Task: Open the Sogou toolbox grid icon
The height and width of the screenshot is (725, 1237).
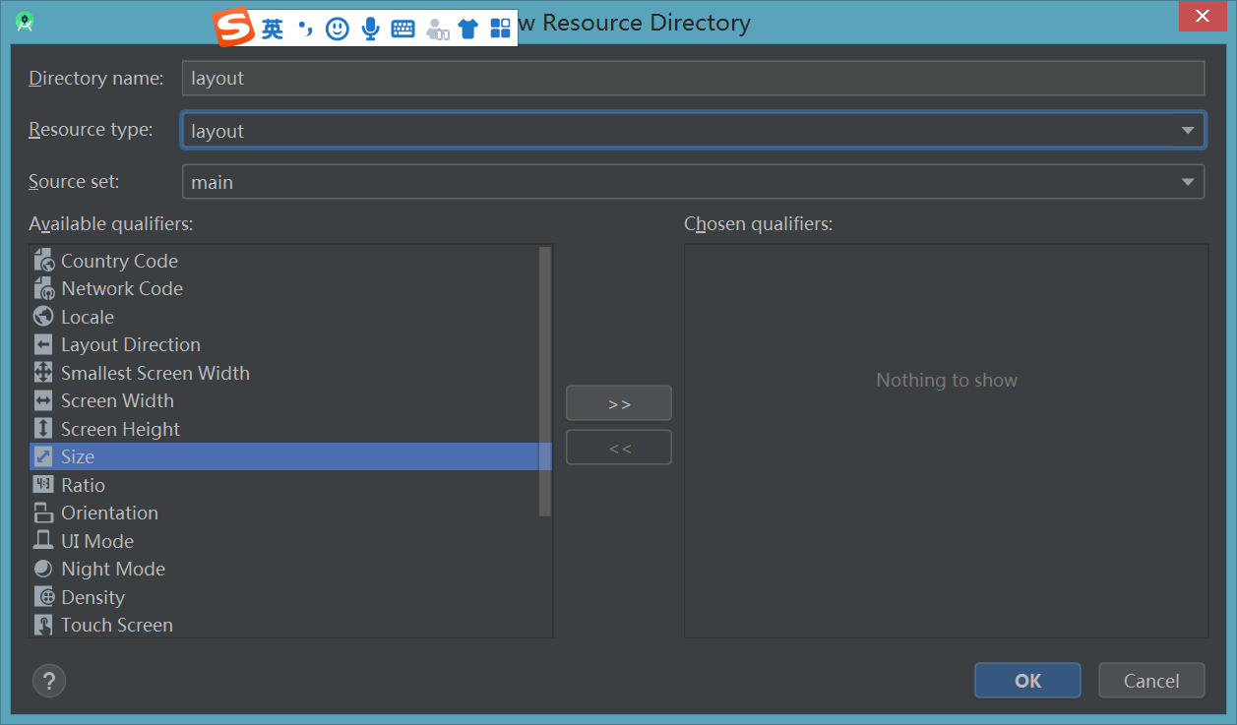Action: [x=500, y=28]
